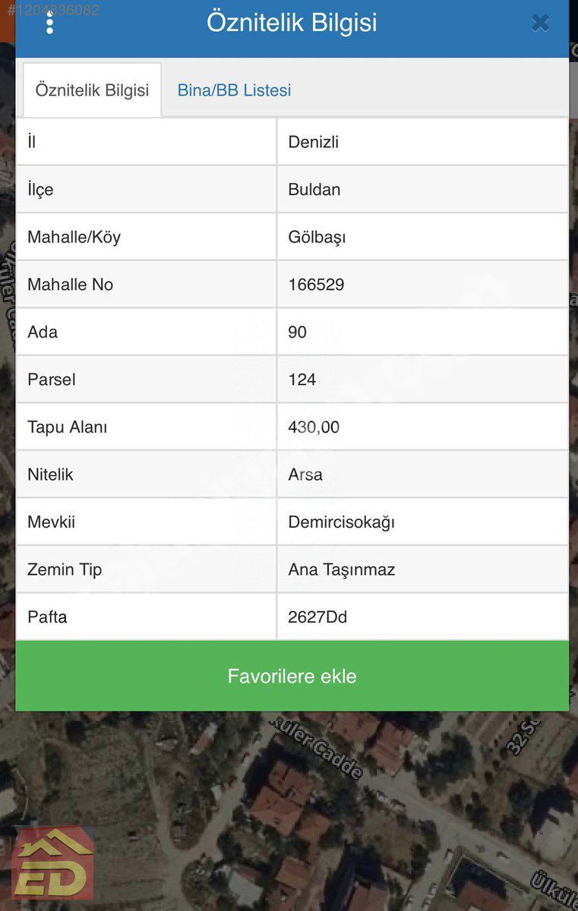Select the Ana Taşınmaz value cell

423,569
